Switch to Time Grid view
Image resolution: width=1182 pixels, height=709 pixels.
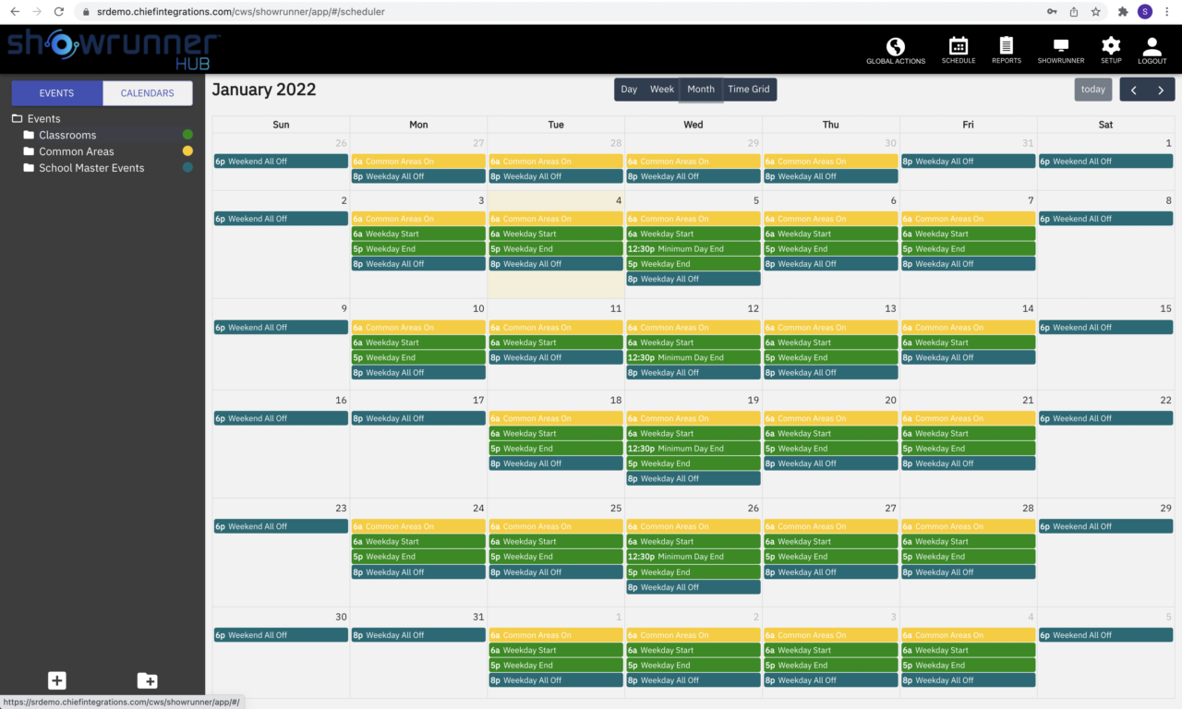pos(749,89)
